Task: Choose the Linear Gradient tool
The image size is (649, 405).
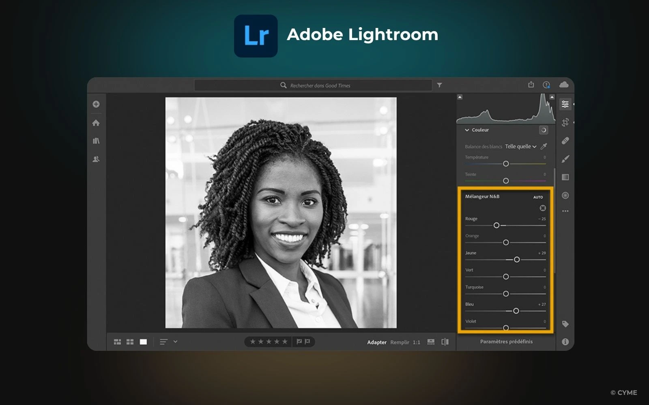Action: [x=565, y=177]
